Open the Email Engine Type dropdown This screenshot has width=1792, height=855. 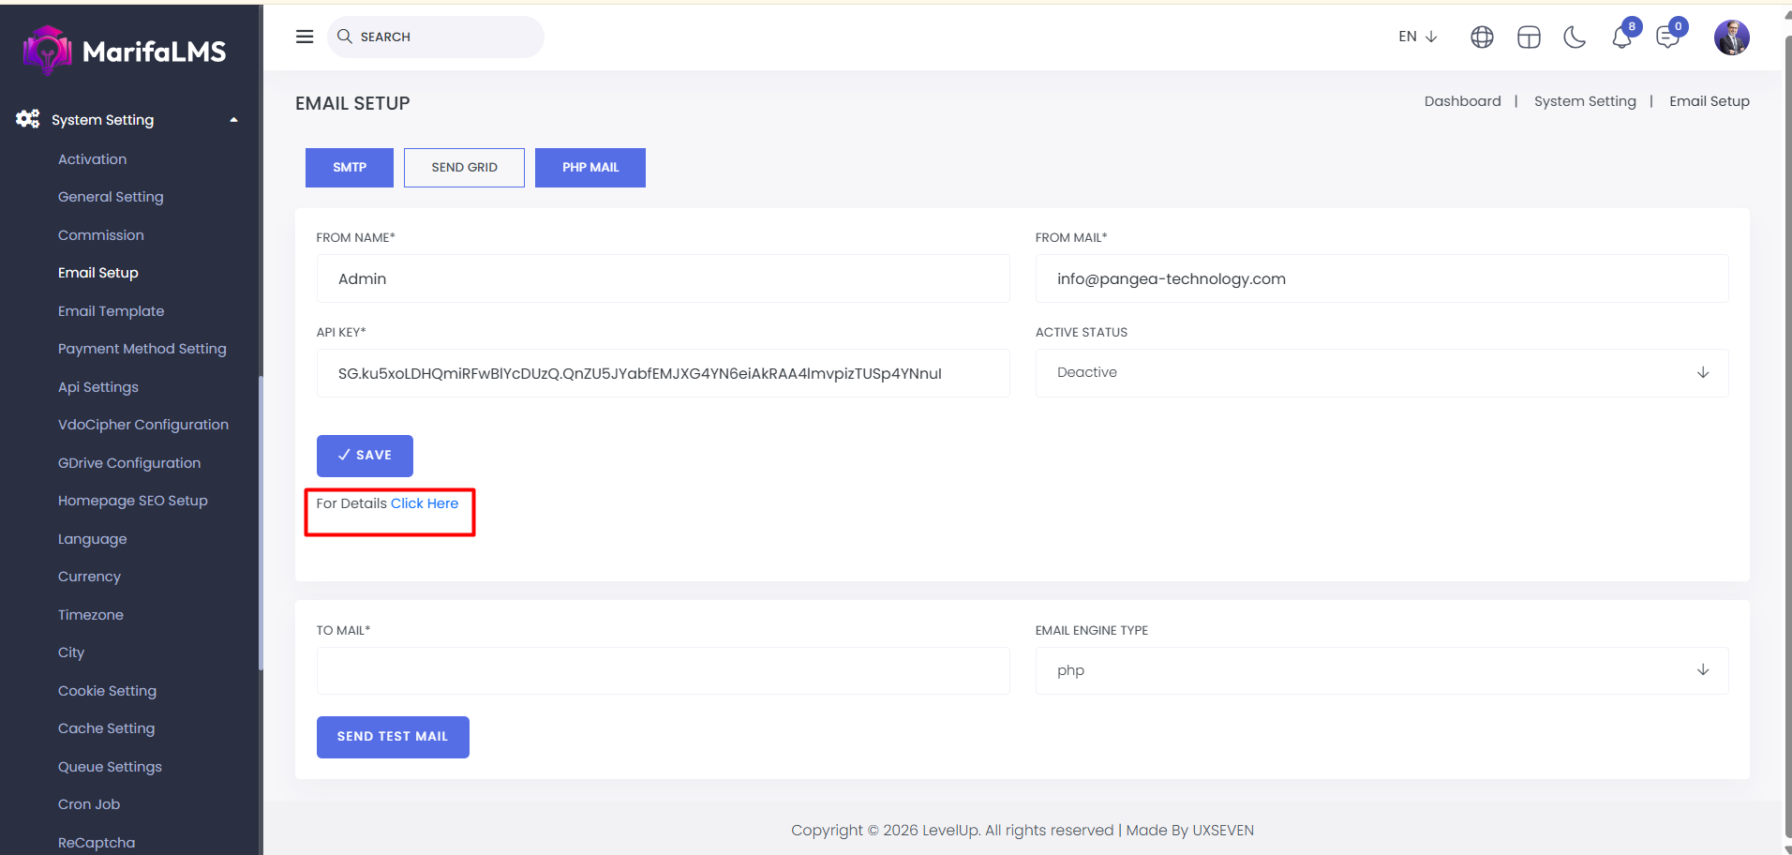click(1381, 670)
